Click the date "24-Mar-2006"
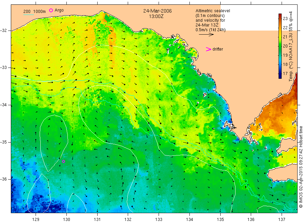The height and width of the screenshot is (224, 305). click(x=158, y=11)
